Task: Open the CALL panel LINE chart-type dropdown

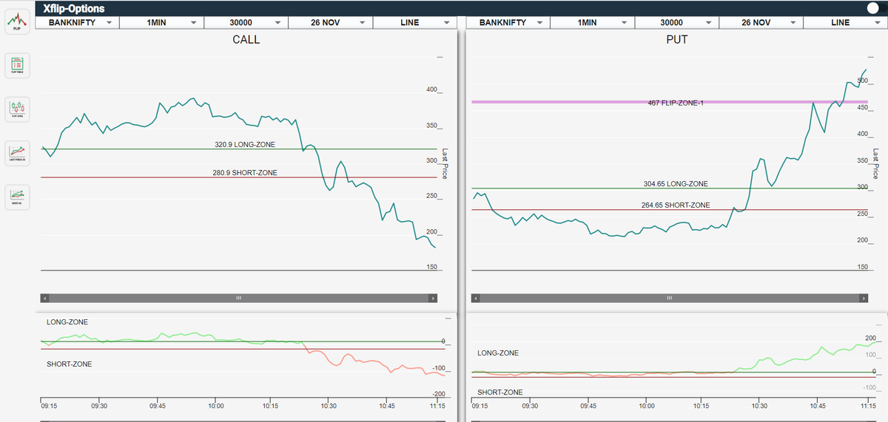Action: tap(414, 22)
